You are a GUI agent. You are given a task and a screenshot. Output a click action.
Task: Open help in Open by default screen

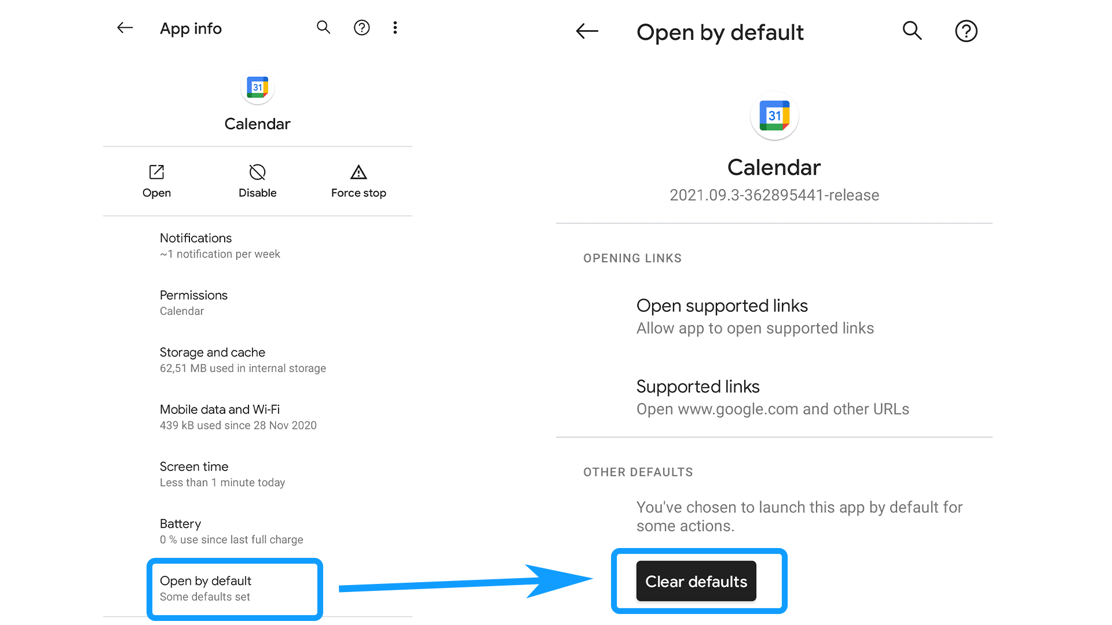pos(965,31)
